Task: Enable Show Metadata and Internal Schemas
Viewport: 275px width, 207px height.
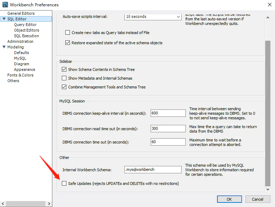Action: 64,78
